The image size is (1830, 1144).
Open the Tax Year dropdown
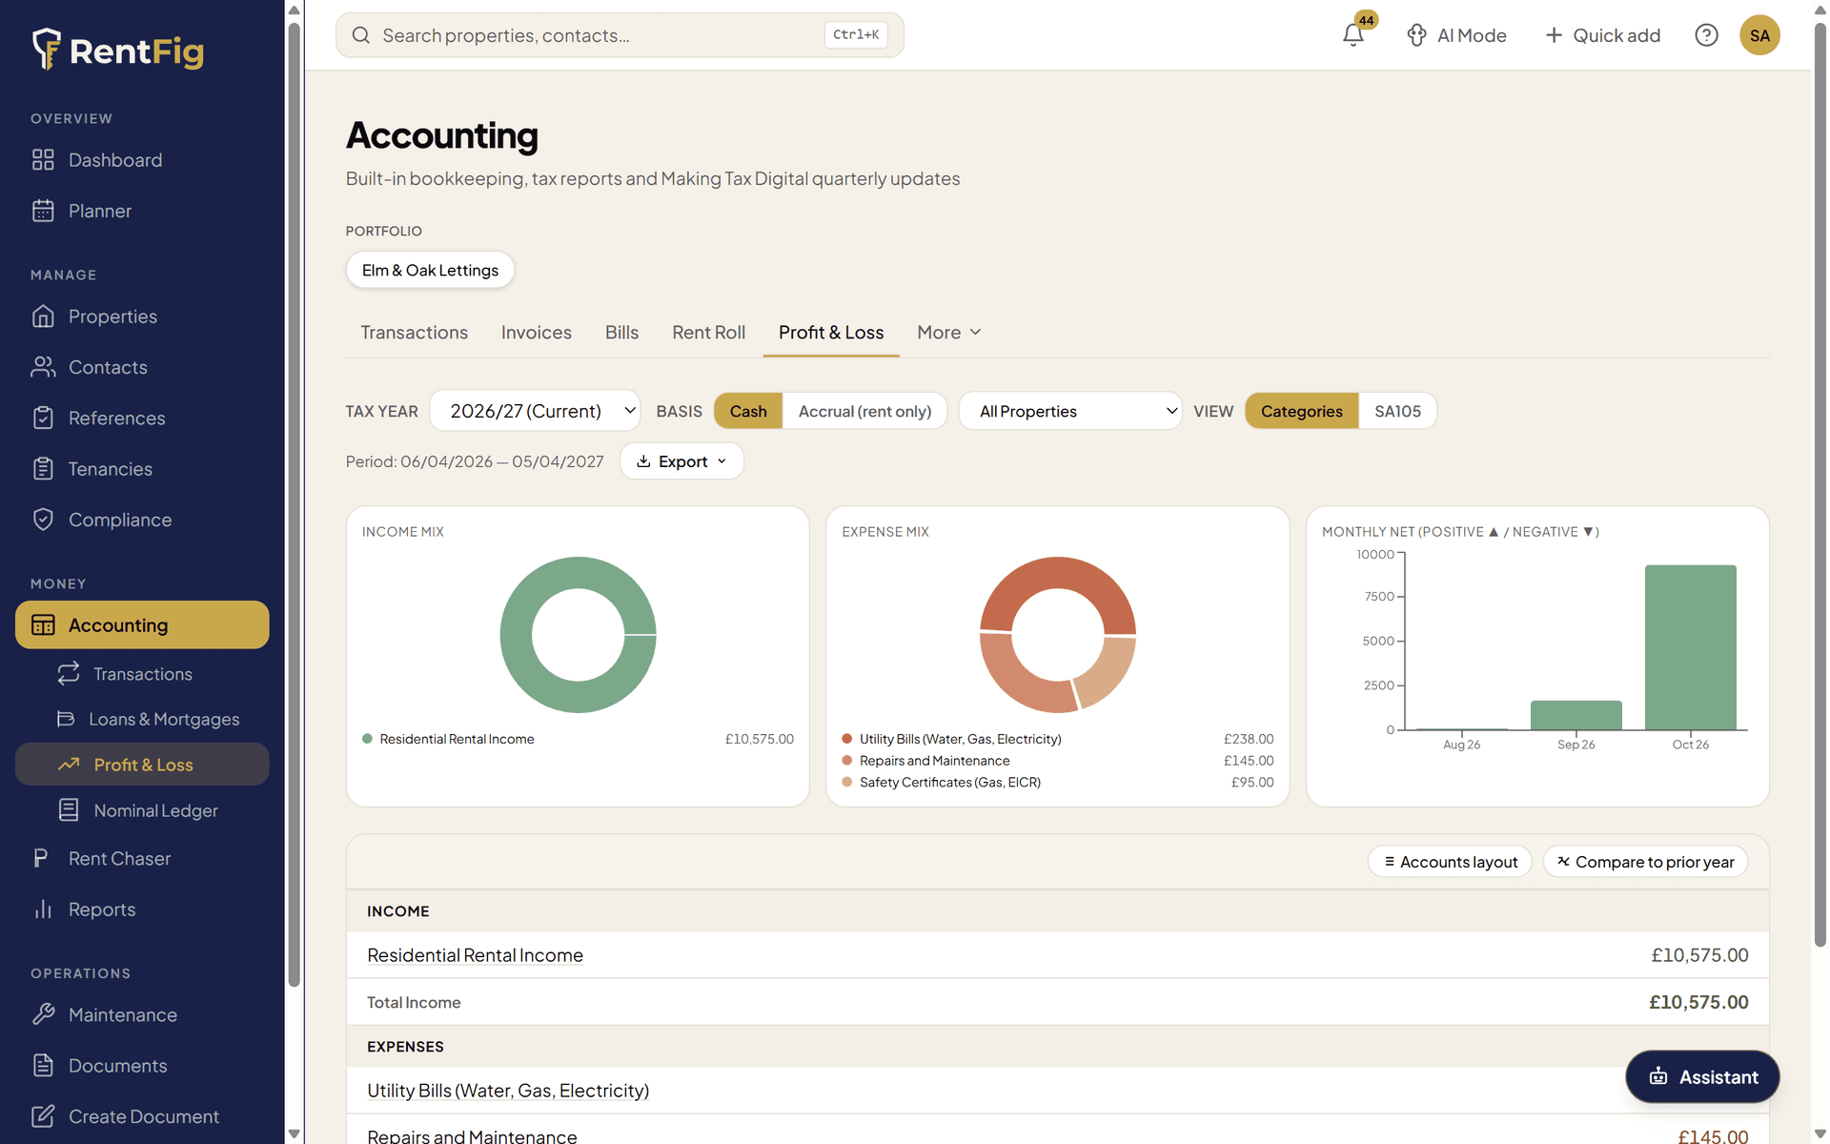pos(536,411)
